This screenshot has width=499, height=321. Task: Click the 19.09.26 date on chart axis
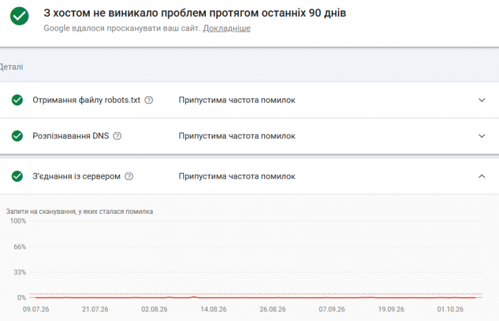click(391, 309)
